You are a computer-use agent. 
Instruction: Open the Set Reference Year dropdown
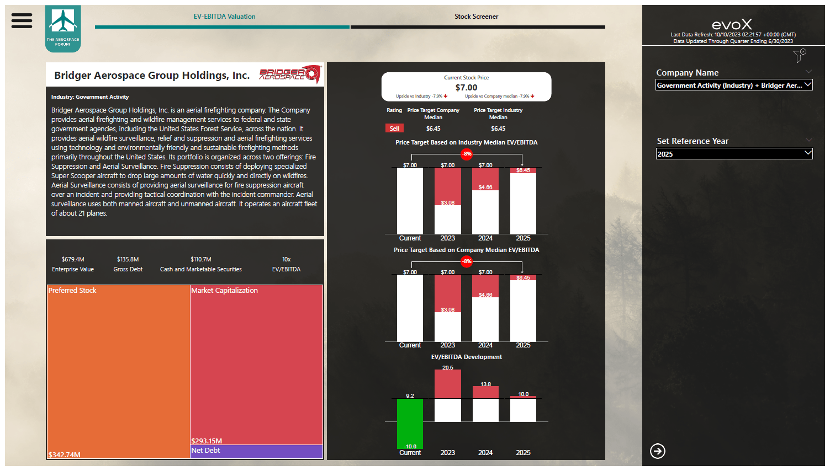(x=734, y=154)
